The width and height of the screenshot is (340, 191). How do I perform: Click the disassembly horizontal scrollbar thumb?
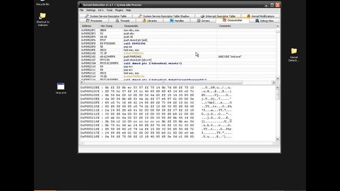click(x=163, y=82)
